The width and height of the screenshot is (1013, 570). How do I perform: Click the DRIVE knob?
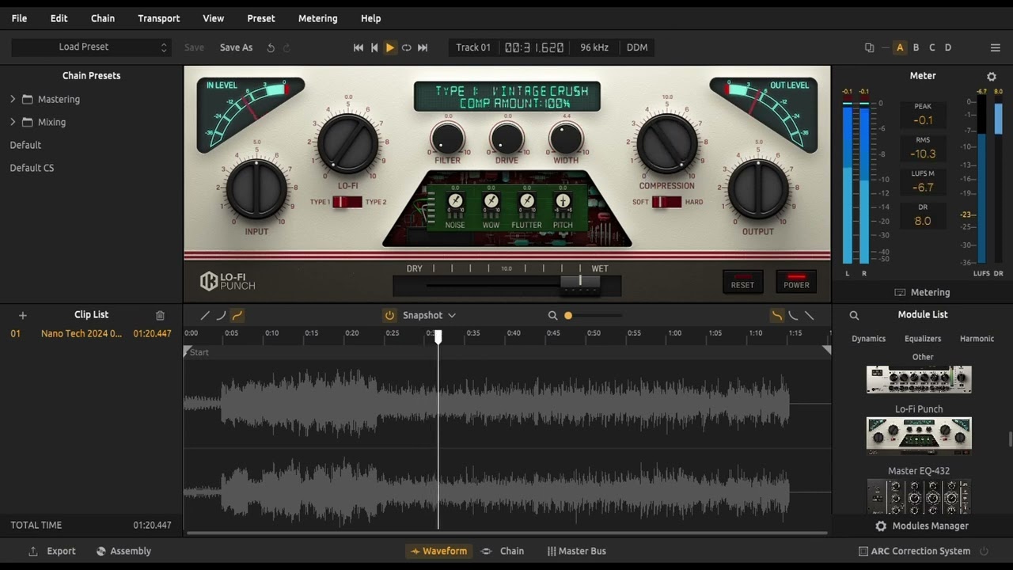pyautogui.click(x=507, y=138)
